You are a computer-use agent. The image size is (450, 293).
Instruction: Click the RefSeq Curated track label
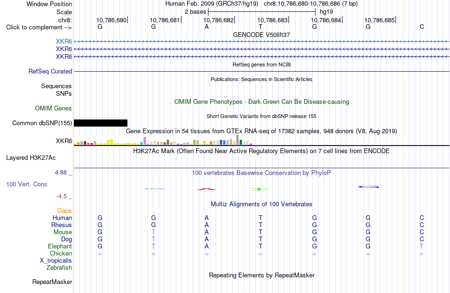coord(50,71)
